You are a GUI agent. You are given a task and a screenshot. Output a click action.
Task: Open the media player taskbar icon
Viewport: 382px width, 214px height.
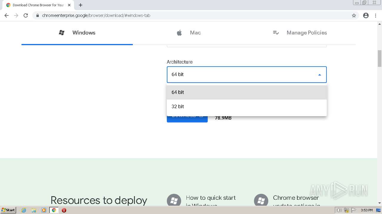click(x=44, y=210)
